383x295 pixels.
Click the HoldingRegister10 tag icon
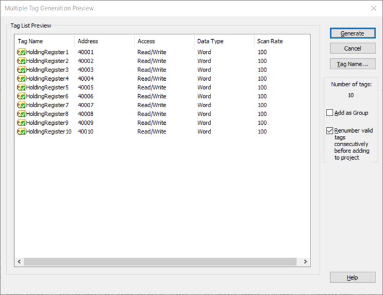click(x=21, y=132)
